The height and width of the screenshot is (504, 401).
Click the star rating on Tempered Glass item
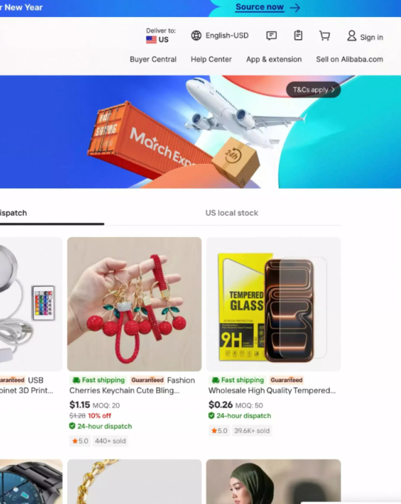(219, 431)
